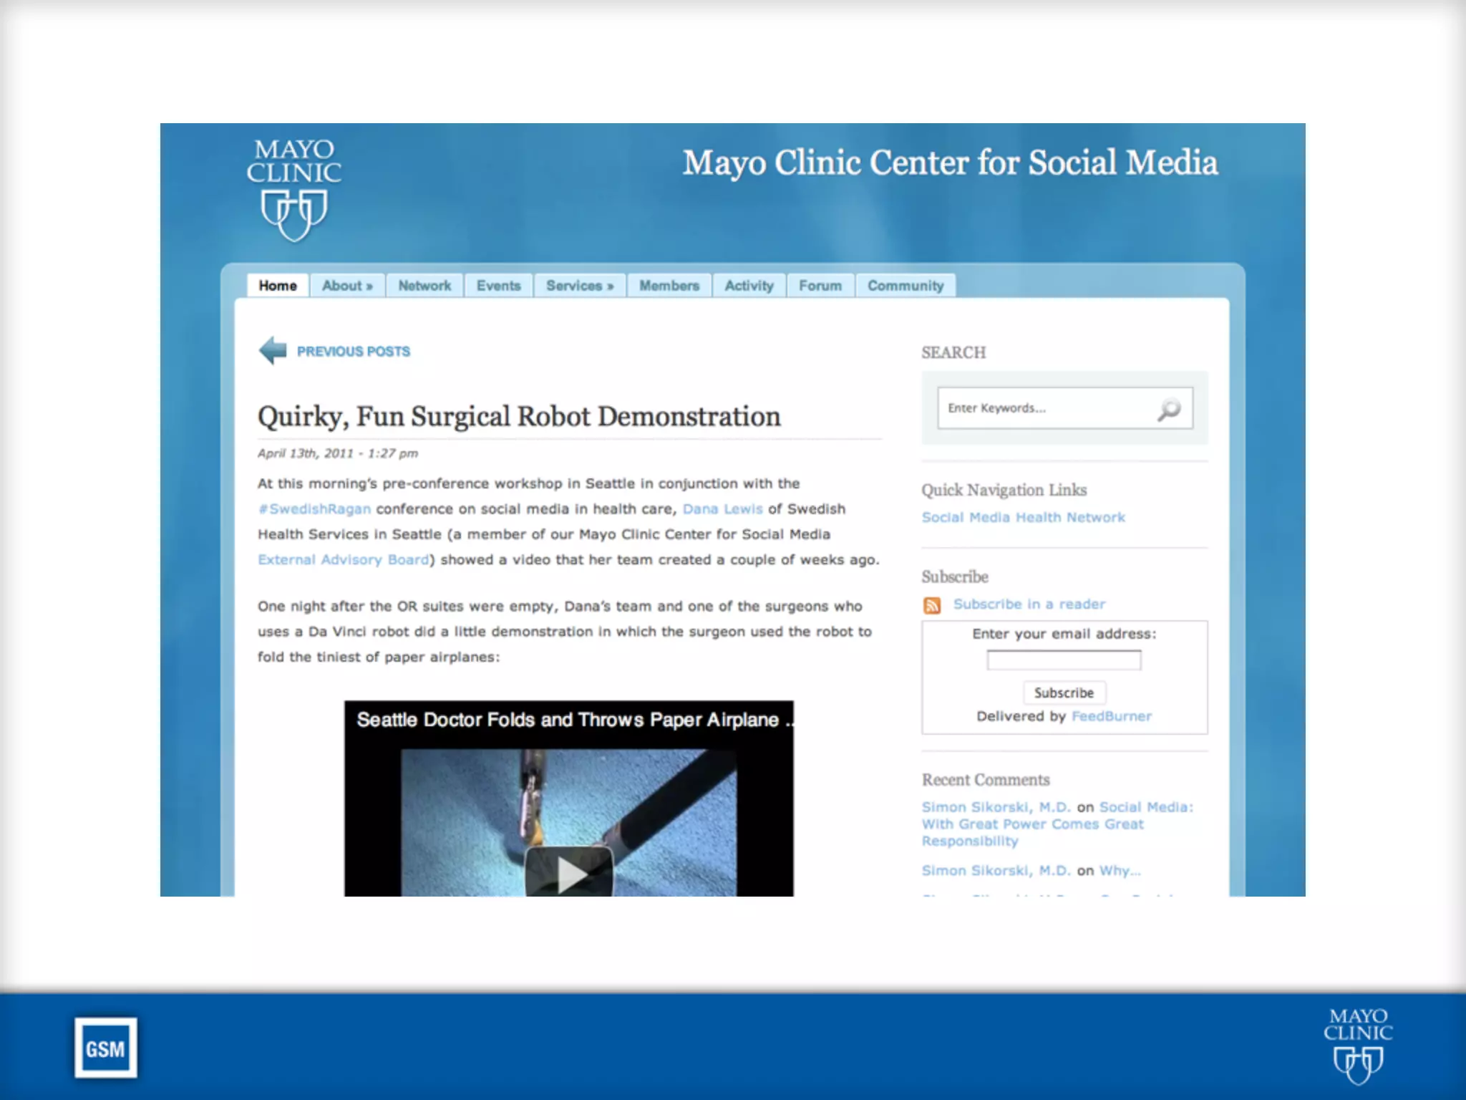This screenshot has width=1466, height=1100.
Task: Open the Dana Lewis link
Action: pyautogui.click(x=722, y=509)
